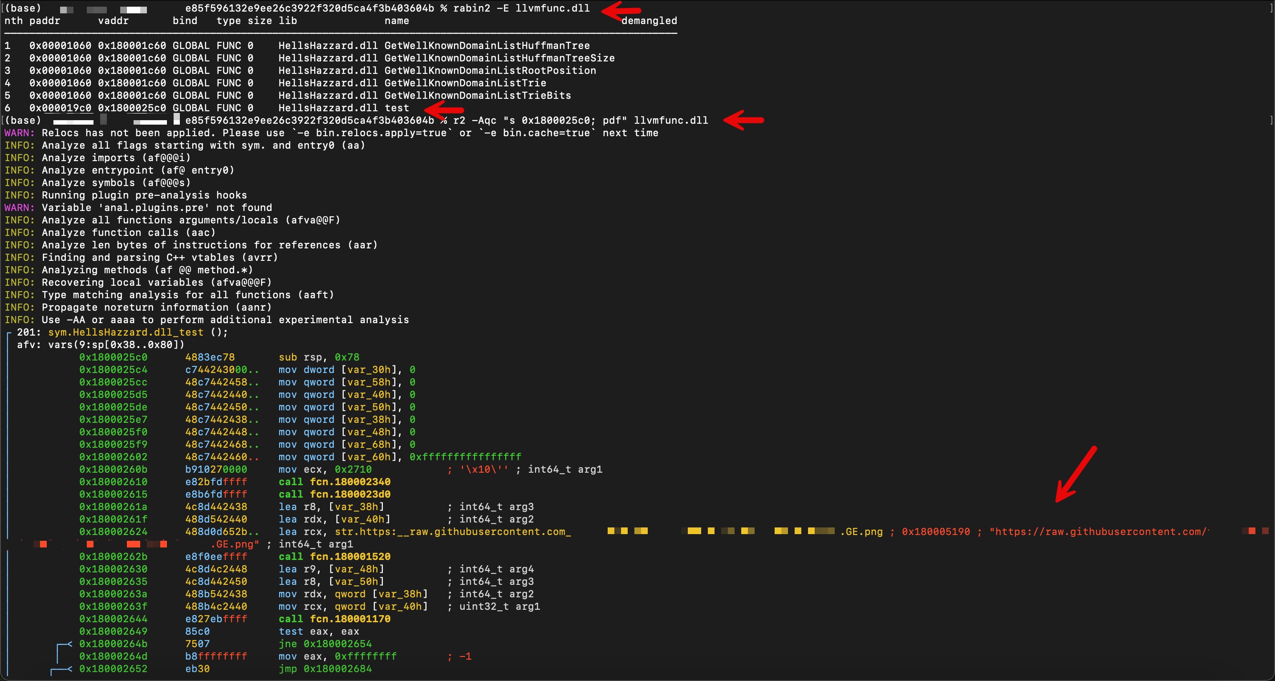
Task: Click 'Finding and parsing C++ vtables (avrr)' line
Action: click(160, 257)
